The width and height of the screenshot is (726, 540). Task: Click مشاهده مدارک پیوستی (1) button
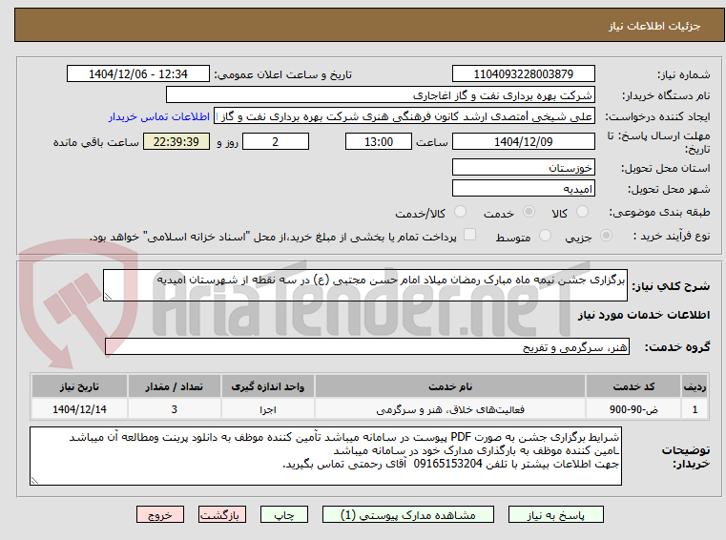[408, 514]
